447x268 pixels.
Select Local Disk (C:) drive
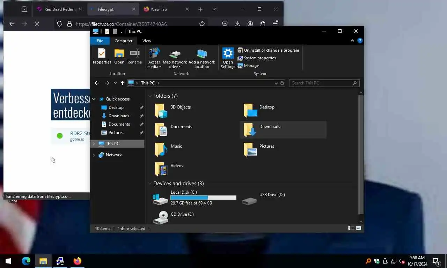click(x=195, y=198)
